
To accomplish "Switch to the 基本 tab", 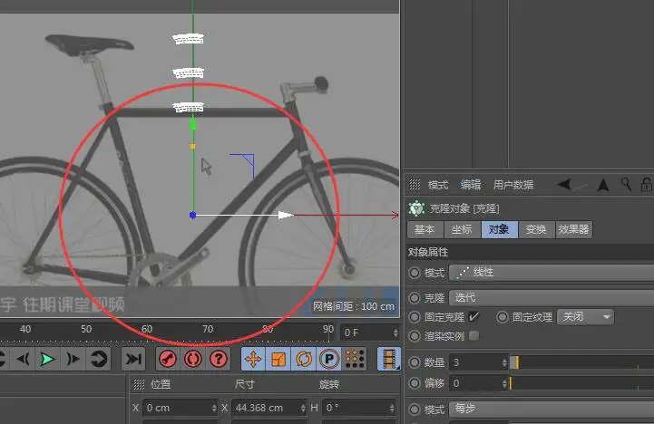I will click(x=425, y=229).
